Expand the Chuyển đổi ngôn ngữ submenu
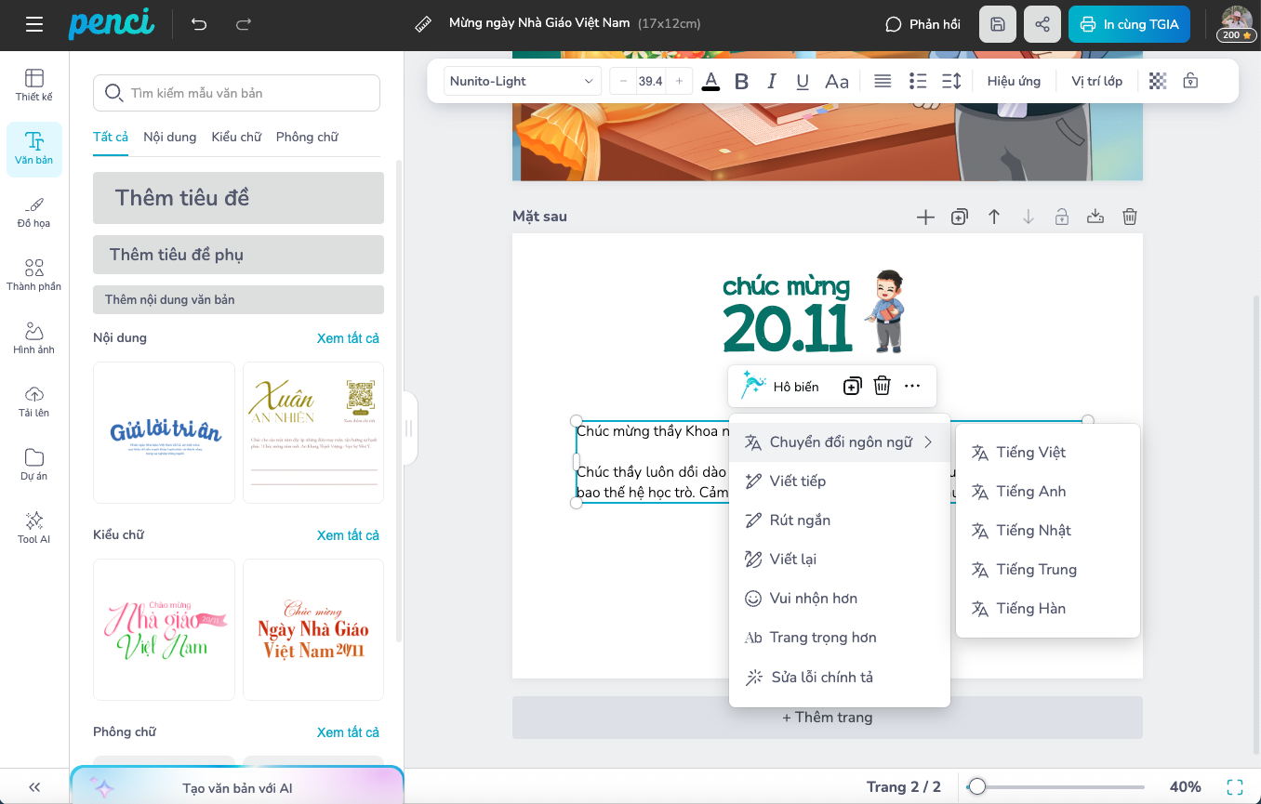The image size is (1261, 804). tap(840, 442)
